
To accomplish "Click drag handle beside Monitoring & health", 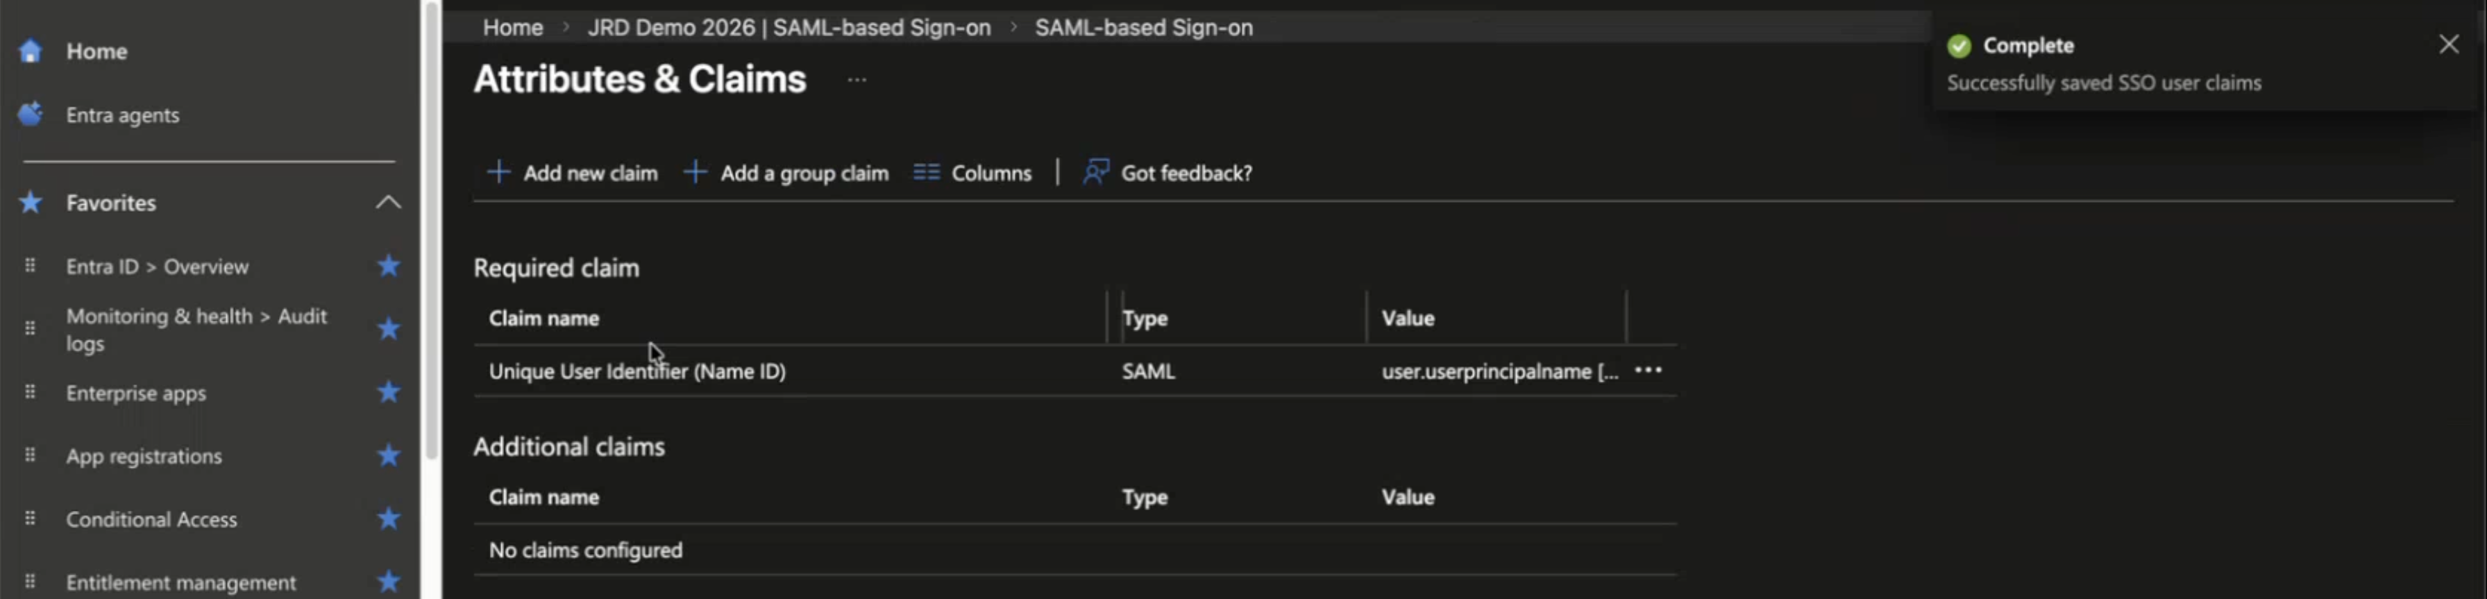I will [x=30, y=328].
